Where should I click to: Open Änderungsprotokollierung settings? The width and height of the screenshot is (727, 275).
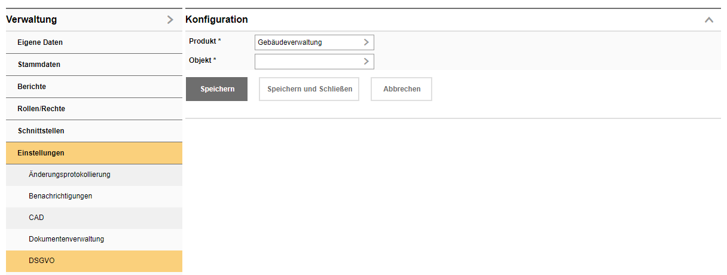69,175
